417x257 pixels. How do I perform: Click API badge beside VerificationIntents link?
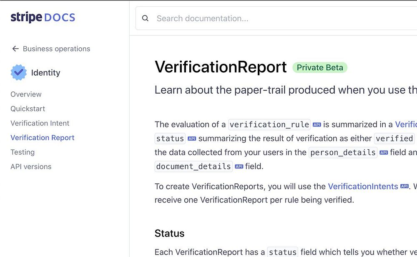(x=404, y=186)
